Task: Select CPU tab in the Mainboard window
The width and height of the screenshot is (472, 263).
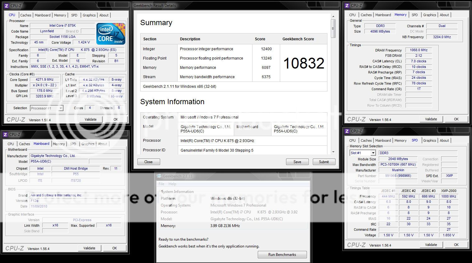Action: pyautogui.click(x=11, y=144)
